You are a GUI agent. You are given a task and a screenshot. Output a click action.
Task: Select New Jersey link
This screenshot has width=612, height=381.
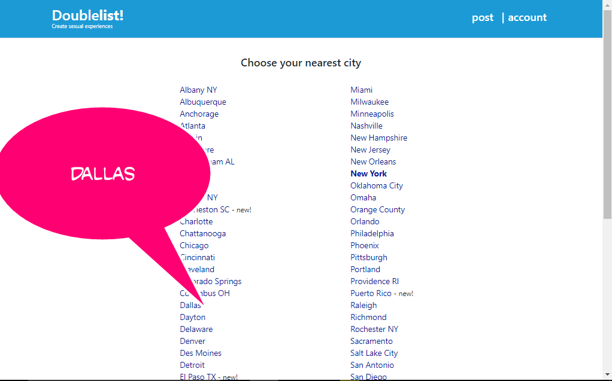pyautogui.click(x=371, y=150)
